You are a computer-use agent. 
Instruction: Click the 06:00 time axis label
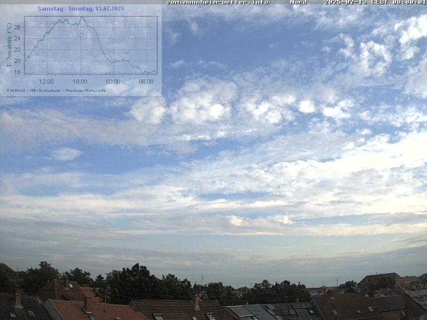click(x=146, y=82)
